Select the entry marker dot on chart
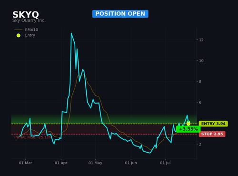This screenshot has height=176, width=238. [188, 124]
